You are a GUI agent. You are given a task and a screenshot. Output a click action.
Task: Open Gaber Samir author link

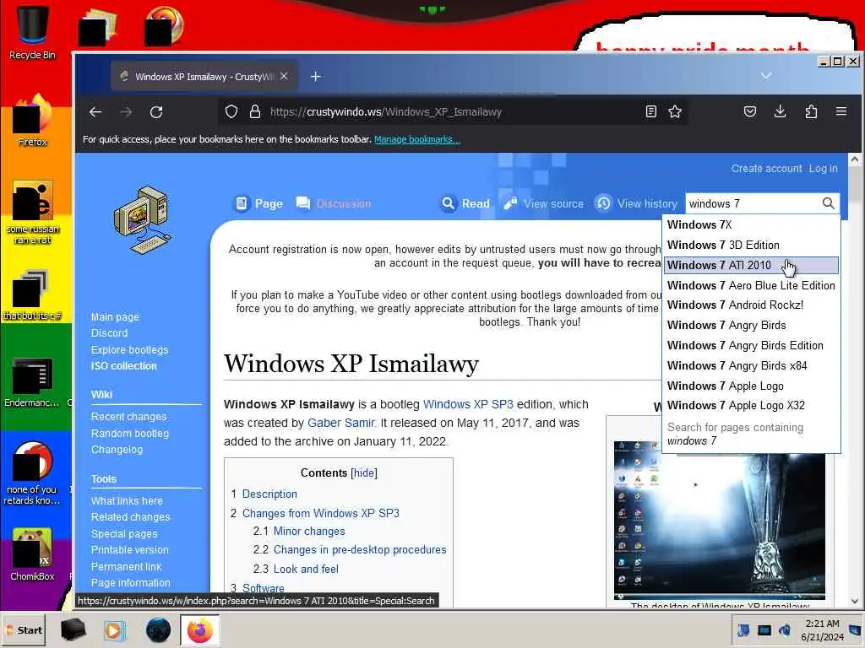click(341, 423)
